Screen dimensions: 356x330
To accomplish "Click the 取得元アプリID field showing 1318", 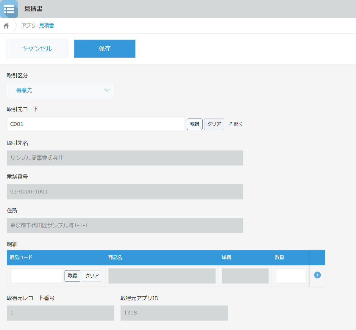I will click(174, 313).
